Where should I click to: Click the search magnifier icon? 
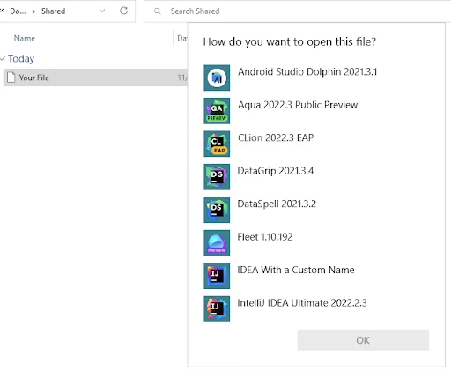pos(158,11)
